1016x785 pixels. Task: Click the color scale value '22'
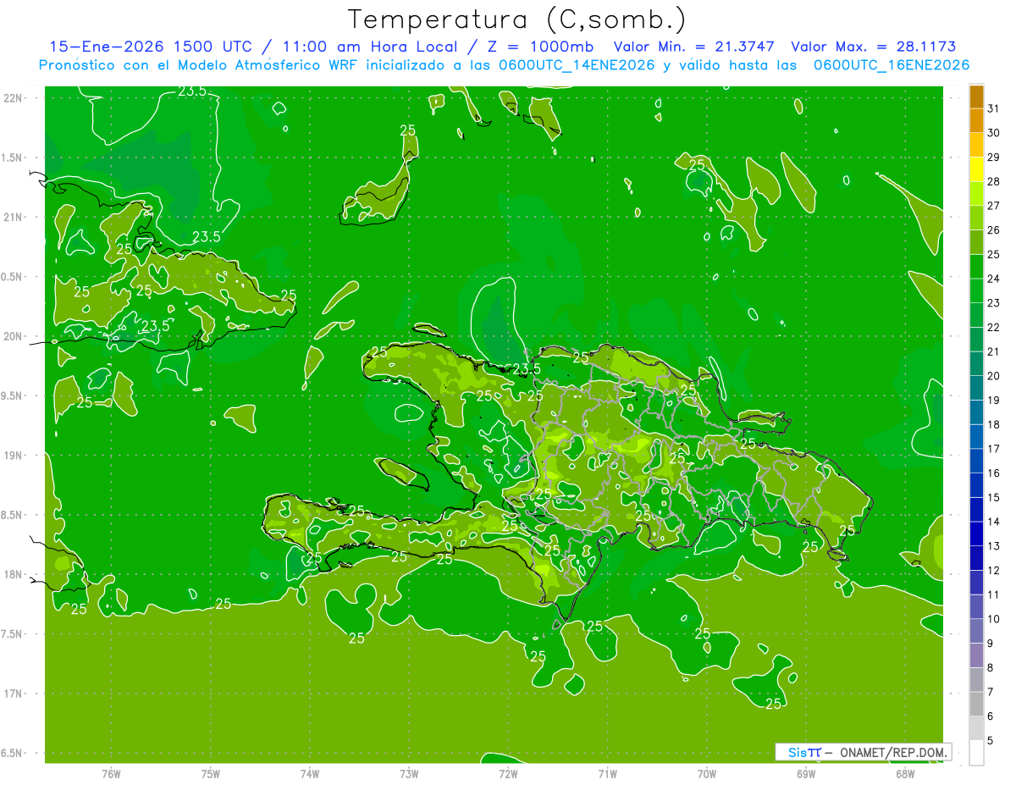coord(994,327)
